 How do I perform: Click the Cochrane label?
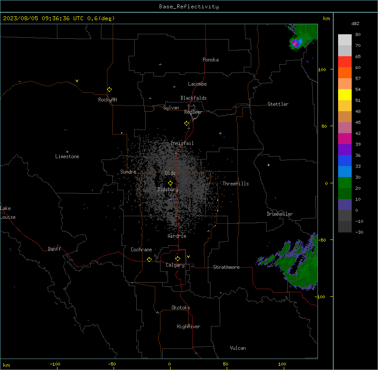141,250
